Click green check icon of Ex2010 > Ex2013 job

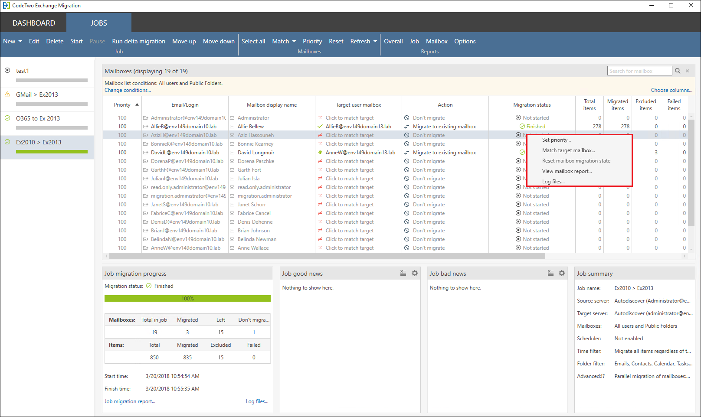point(7,142)
